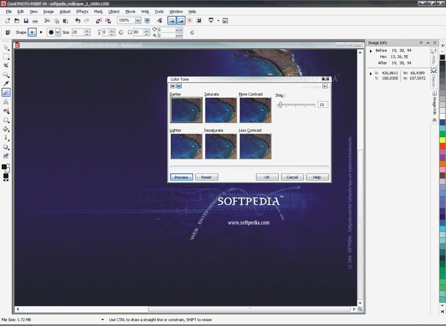Viewport: 446px width, 326px height.
Task: Swap foreground and background colors
Action: pos(8,165)
